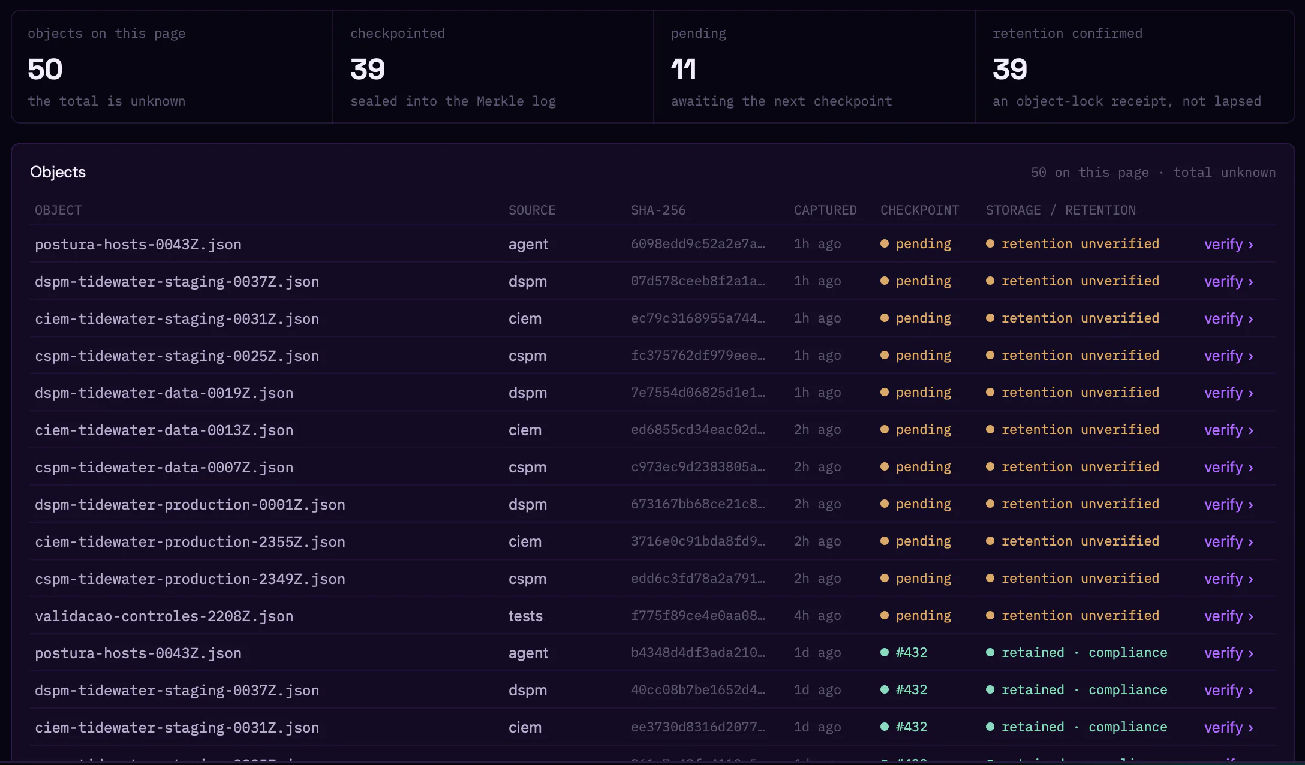Click verify on ciem-tidewater-data-0013Z.json row

[x=1228, y=430]
